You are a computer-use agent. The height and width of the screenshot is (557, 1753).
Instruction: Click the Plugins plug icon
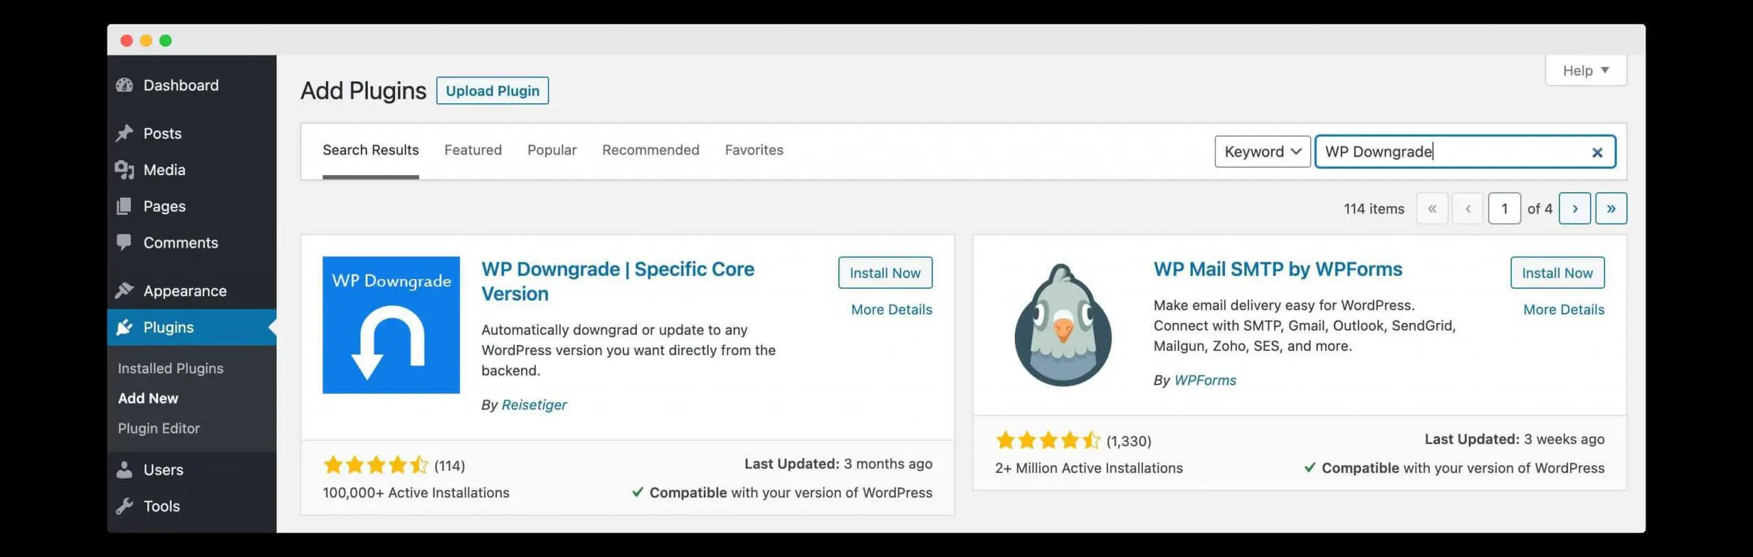(124, 327)
